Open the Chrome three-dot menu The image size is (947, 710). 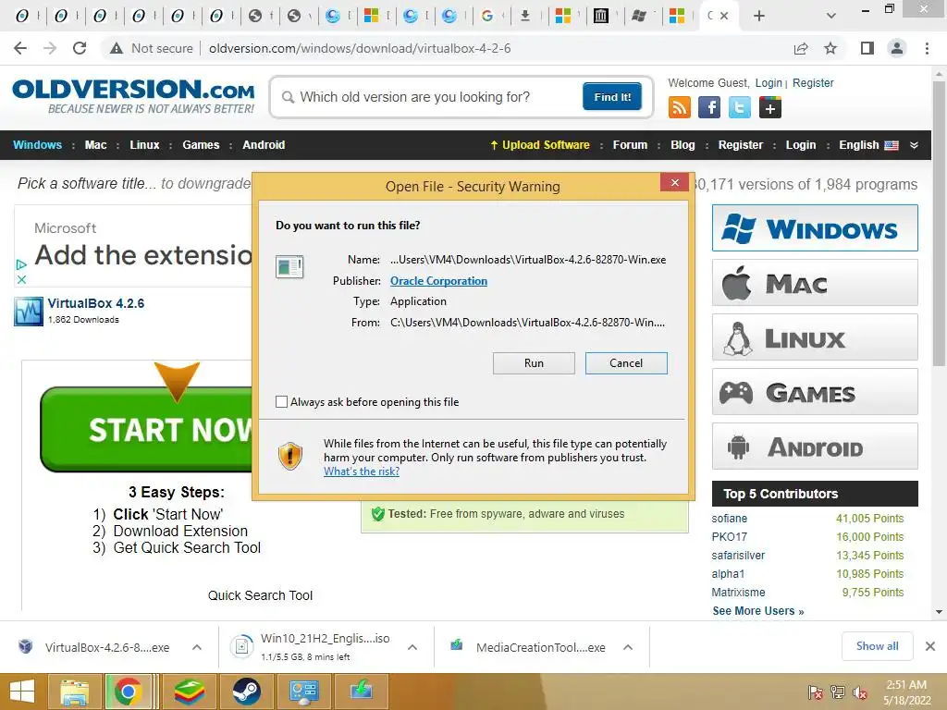927,48
